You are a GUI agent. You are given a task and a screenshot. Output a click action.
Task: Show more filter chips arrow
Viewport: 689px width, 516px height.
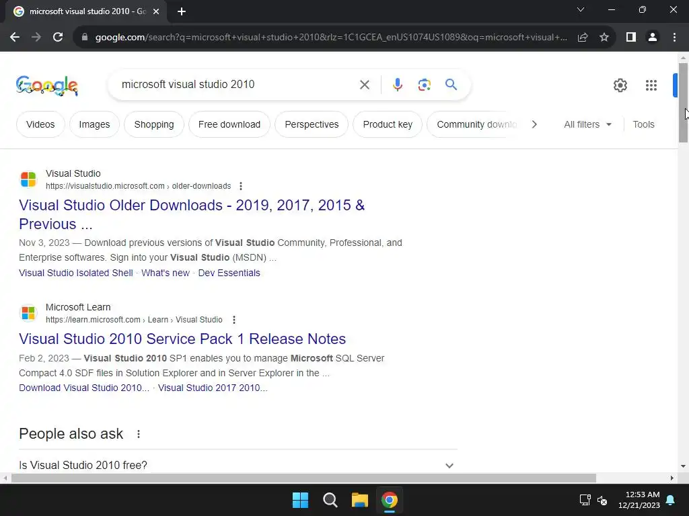[x=534, y=124]
